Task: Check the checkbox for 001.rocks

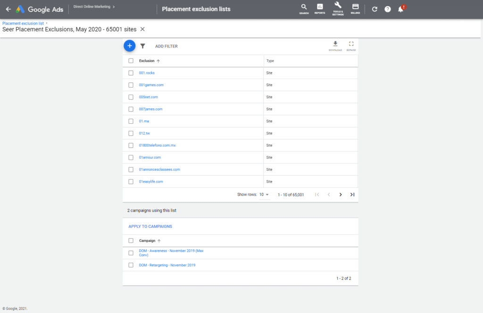Action: coord(131,73)
